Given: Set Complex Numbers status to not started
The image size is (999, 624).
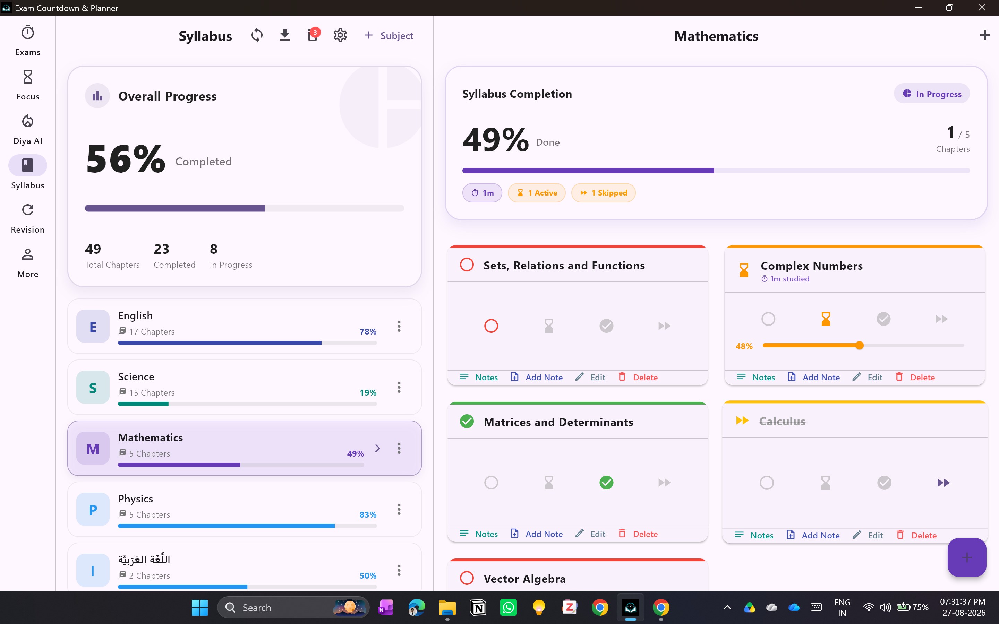Looking at the screenshot, I should 768,319.
